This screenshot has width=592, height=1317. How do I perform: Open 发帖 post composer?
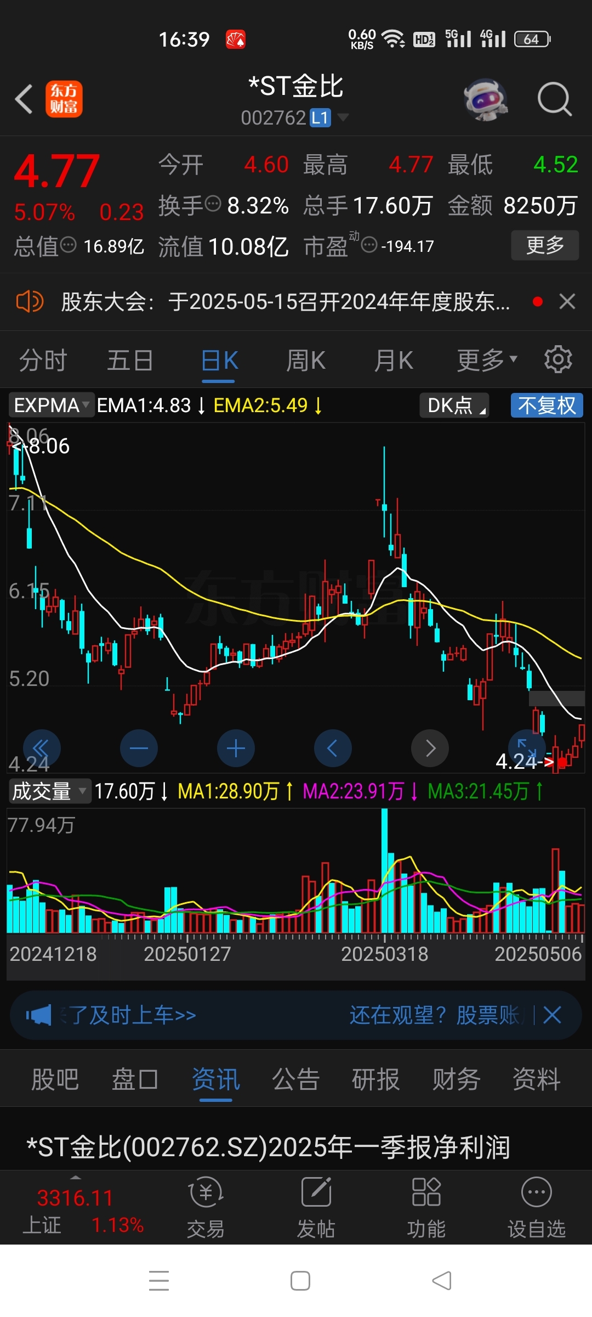tap(316, 1208)
